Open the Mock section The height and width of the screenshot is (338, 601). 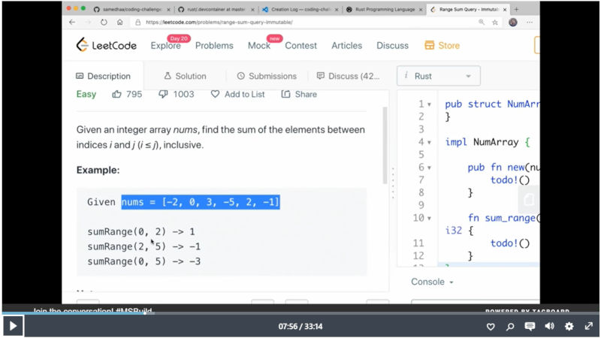tap(258, 45)
